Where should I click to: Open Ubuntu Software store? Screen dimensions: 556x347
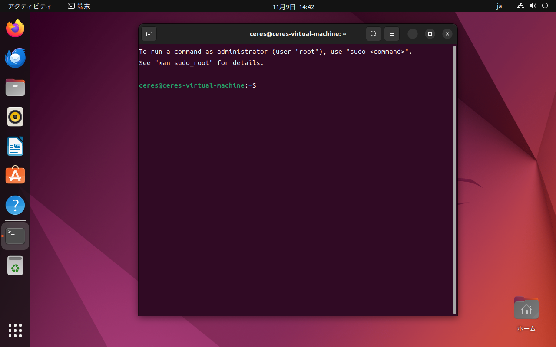(15, 176)
